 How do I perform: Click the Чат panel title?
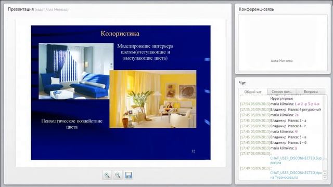click(x=242, y=83)
